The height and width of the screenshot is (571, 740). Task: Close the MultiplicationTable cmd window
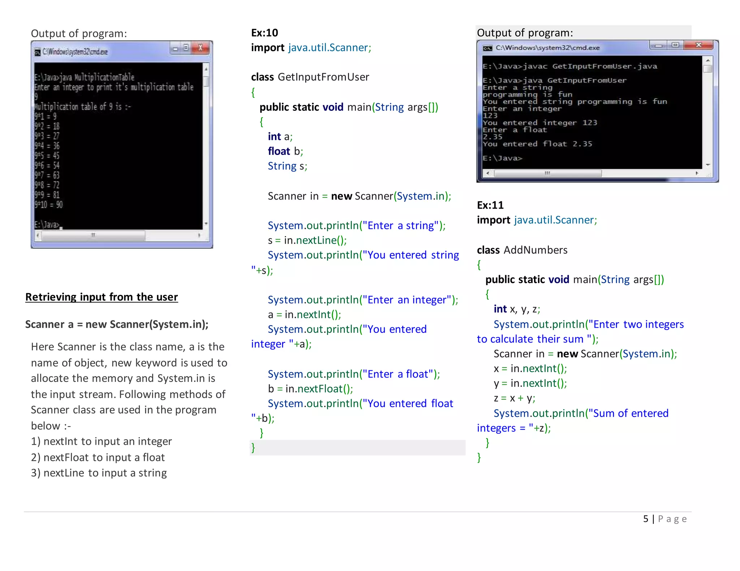tap(201, 48)
